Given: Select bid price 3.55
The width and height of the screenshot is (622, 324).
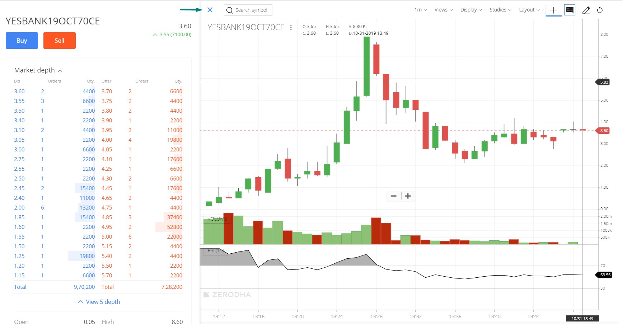Looking at the screenshot, I should pos(19,101).
